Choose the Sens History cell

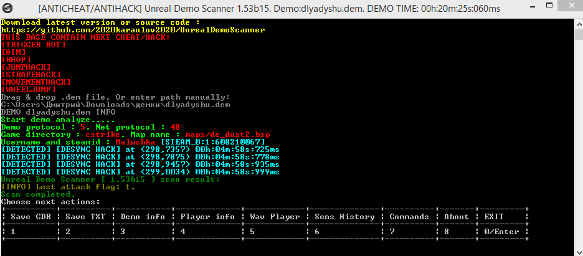click(x=344, y=217)
